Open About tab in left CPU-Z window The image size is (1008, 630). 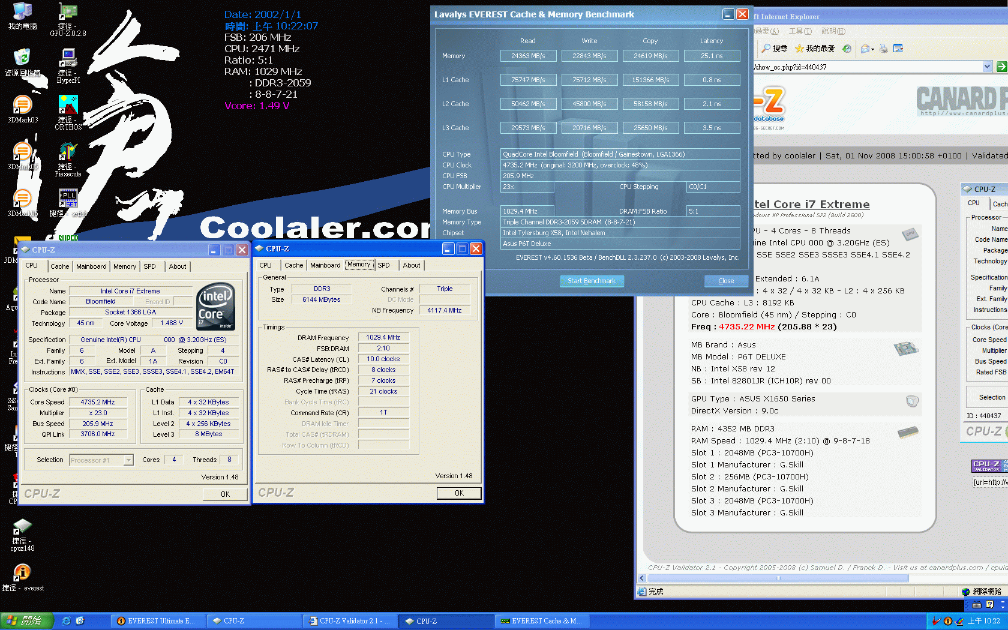177,266
